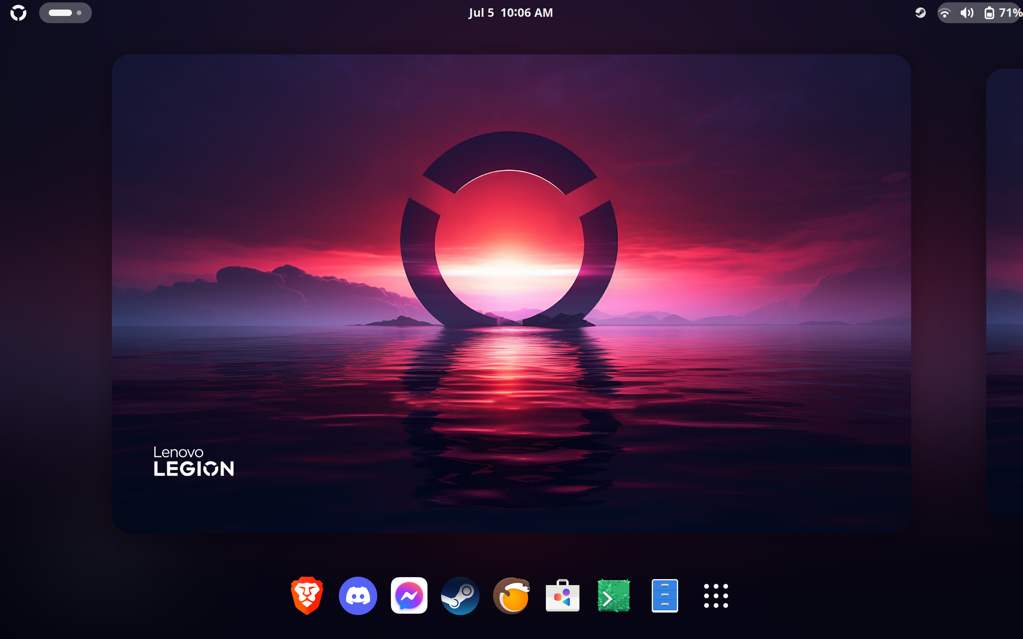Open the Software store
The height and width of the screenshot is (639, 1023).
563,595
